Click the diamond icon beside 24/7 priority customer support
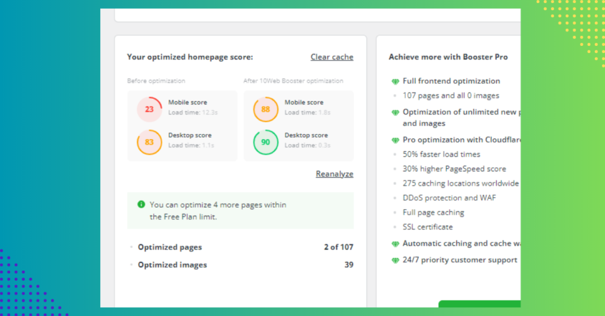605x316 pixels. pos(395,261)
